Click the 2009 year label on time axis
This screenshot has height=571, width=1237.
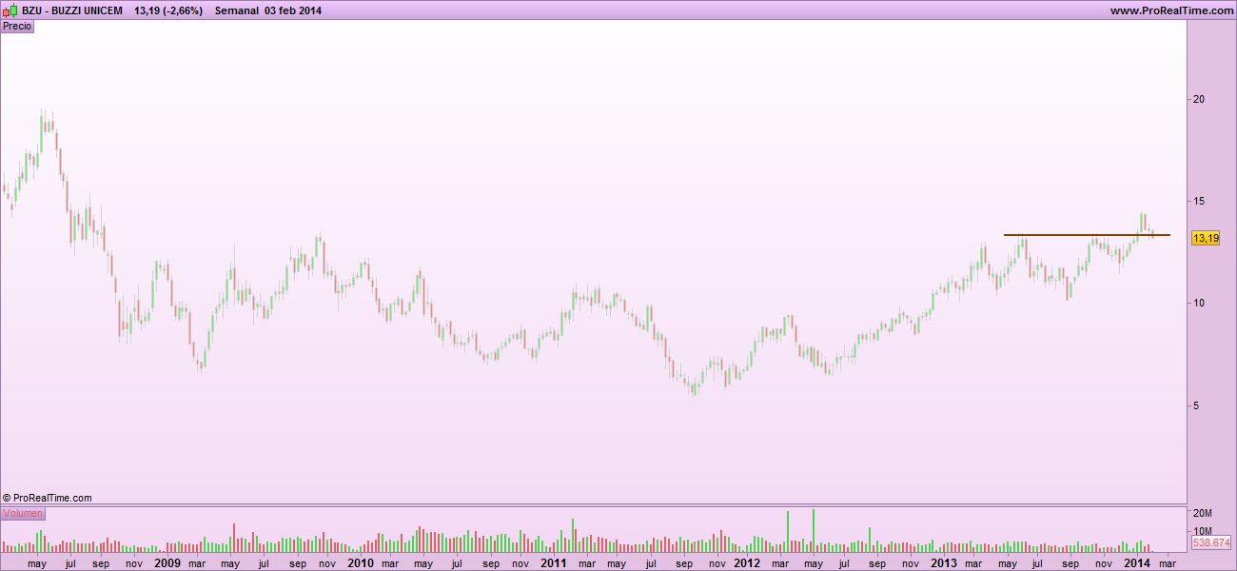coord(167,563)
